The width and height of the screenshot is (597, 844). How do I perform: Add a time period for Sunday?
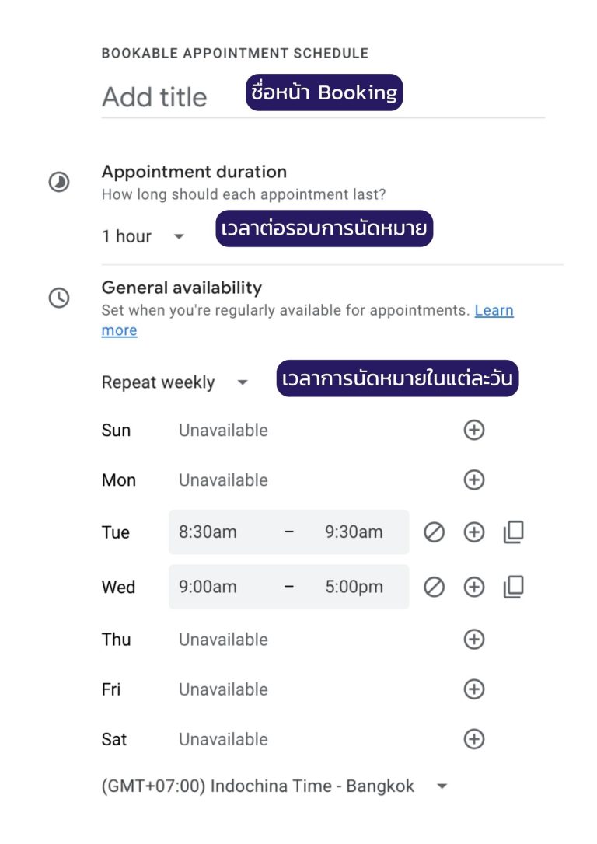(473, 430)
